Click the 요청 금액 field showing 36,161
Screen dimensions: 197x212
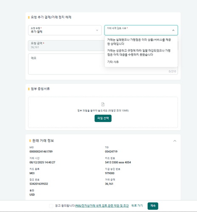click(x=67, y=45)
